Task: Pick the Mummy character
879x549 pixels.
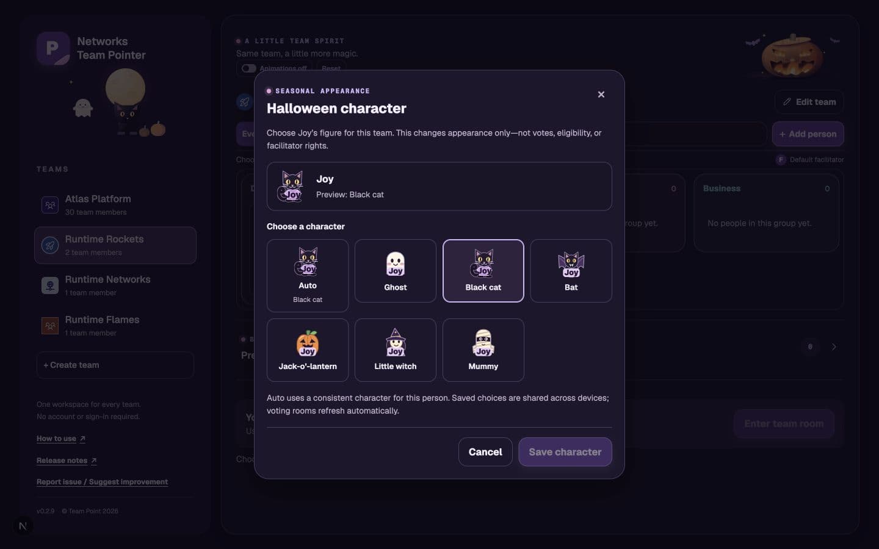Action: (483, 350)
